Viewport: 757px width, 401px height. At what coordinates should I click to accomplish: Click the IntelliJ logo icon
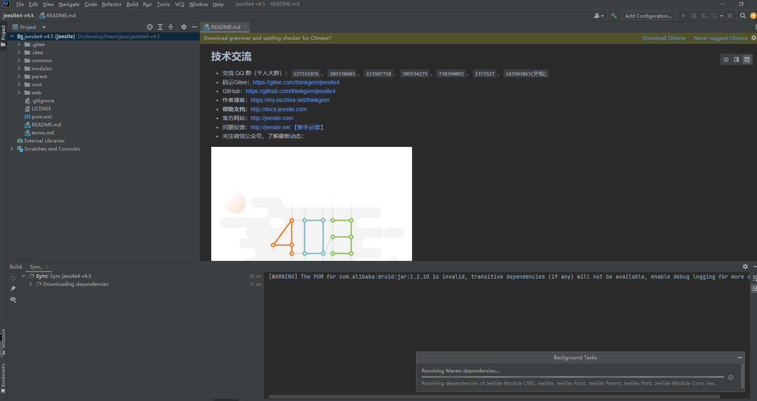pyautogui.click(x=6, y=4)
